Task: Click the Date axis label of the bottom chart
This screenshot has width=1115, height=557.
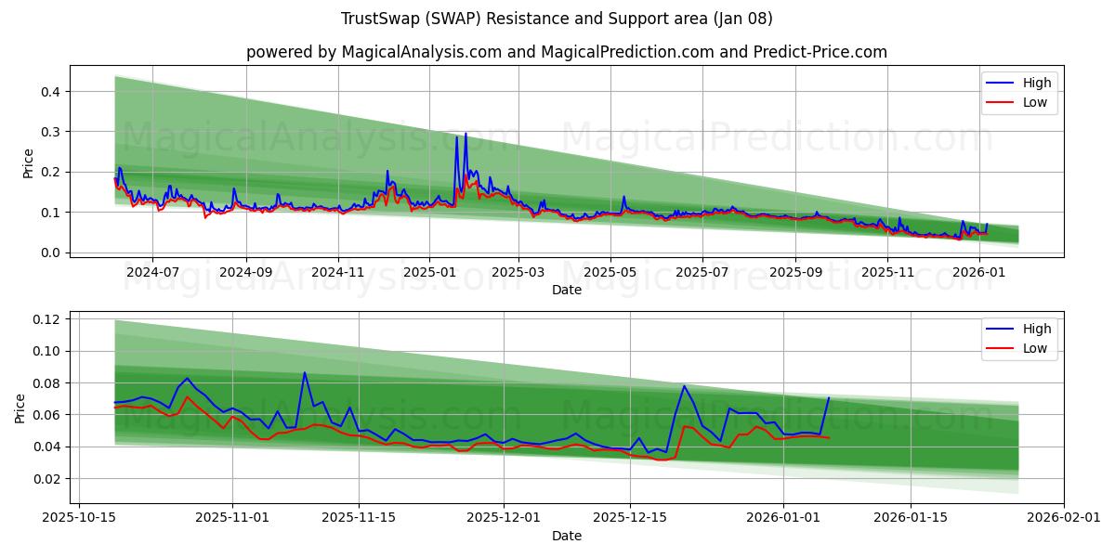Action: pyautogui.click(x=568, y=536)
